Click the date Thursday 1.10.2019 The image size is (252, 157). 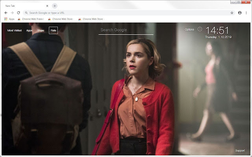[218, 37]
